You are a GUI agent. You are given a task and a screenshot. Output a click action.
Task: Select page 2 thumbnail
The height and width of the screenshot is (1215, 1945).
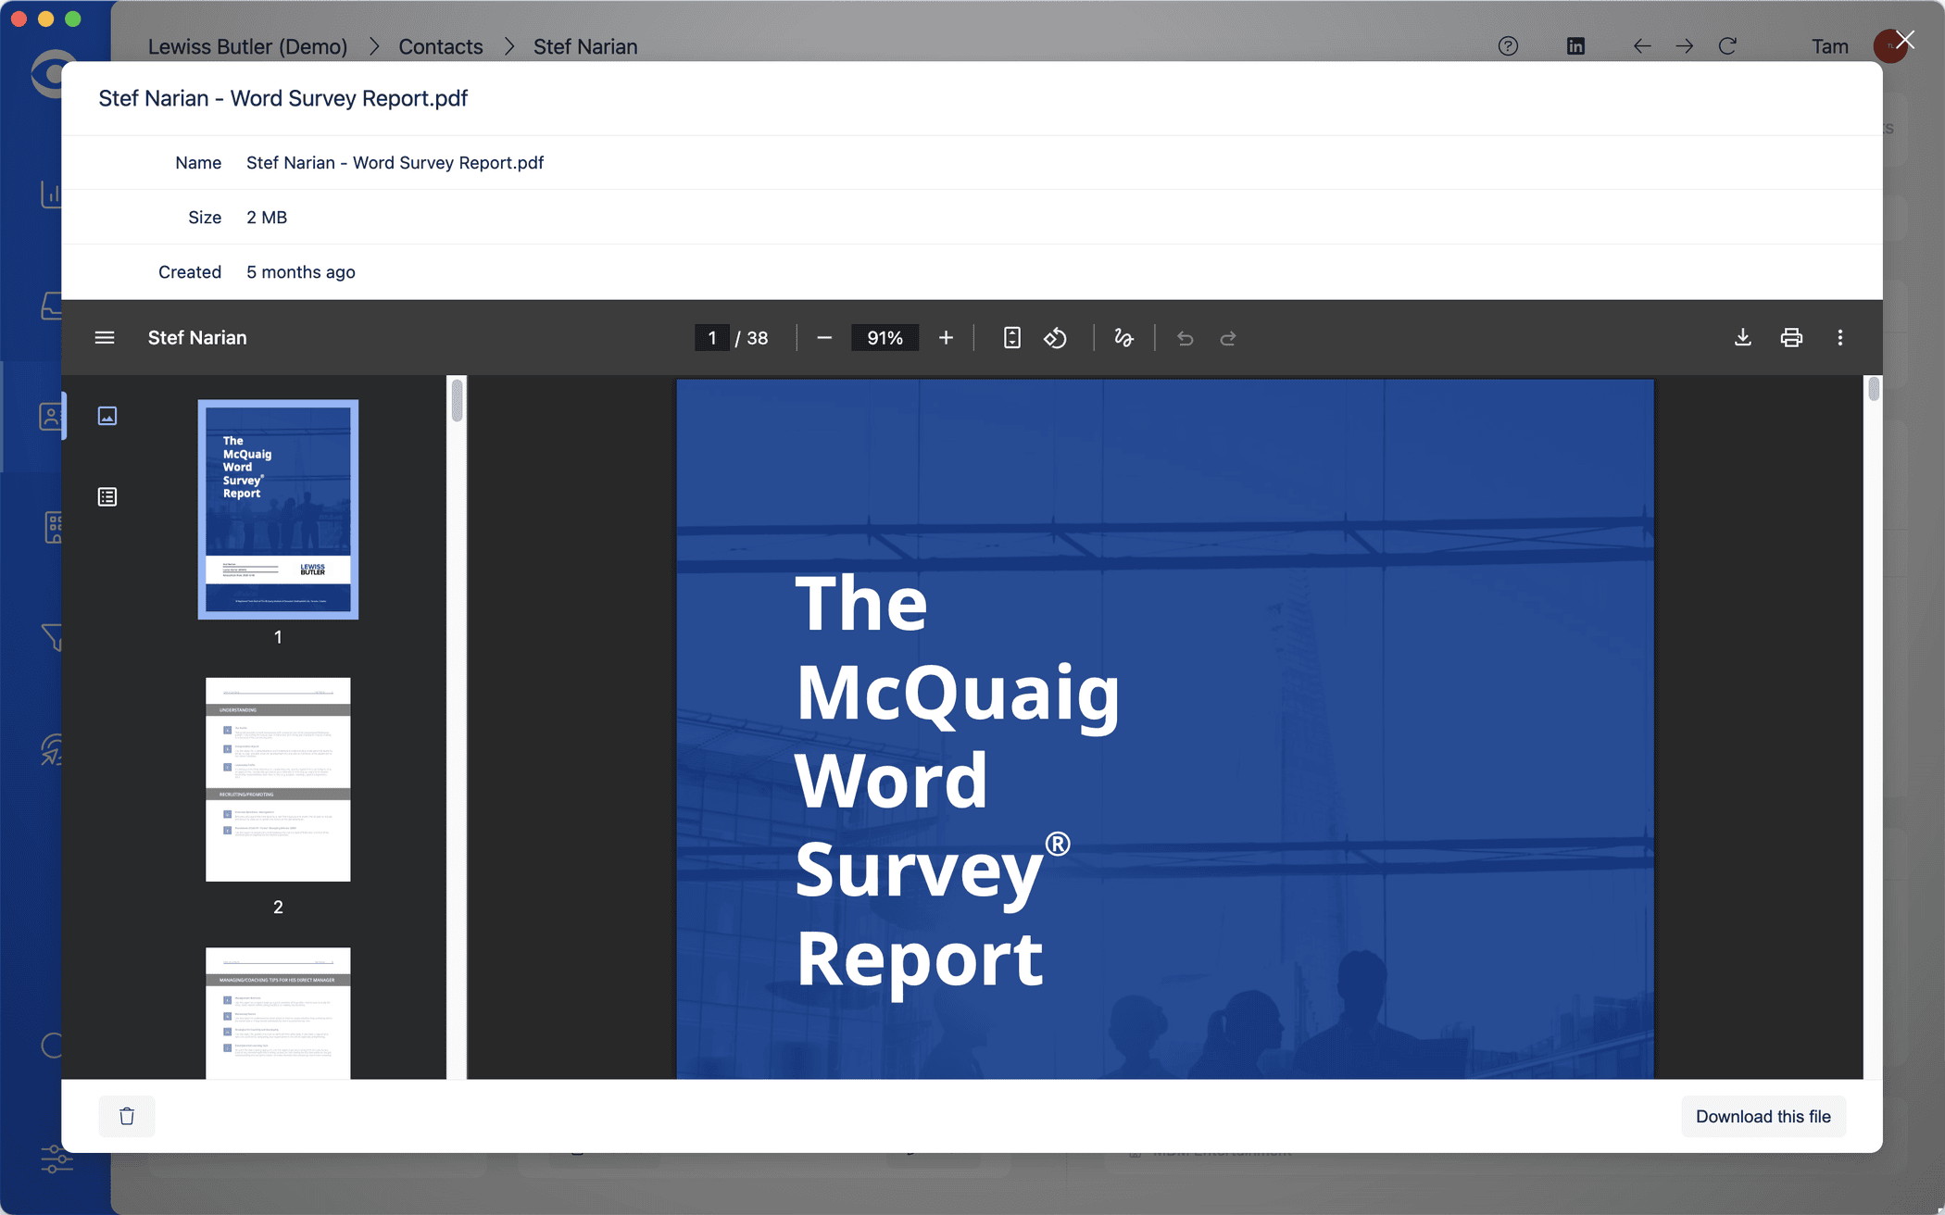pyautogui.click(x=278, y=779)
